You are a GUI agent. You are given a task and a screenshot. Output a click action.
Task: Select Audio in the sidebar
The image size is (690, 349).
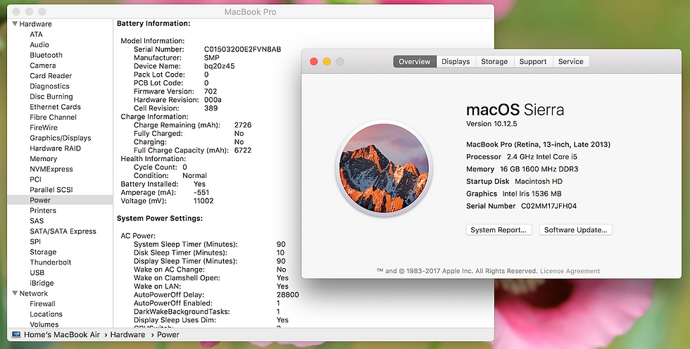(39, 44)
